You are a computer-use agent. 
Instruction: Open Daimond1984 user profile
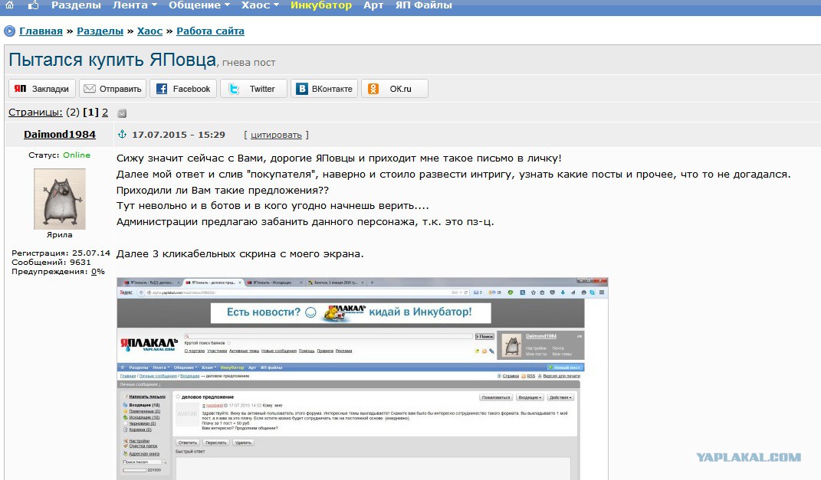pyautogui.click(x=60, y=135)
